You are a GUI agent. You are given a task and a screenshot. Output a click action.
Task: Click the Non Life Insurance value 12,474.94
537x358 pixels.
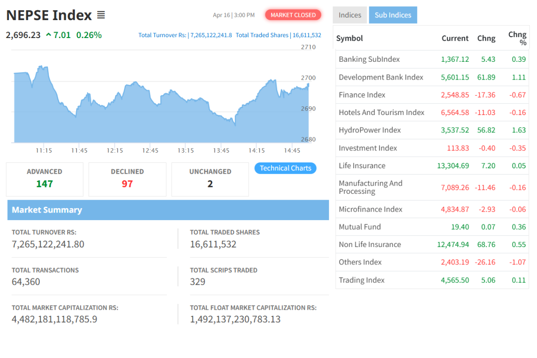453,244
